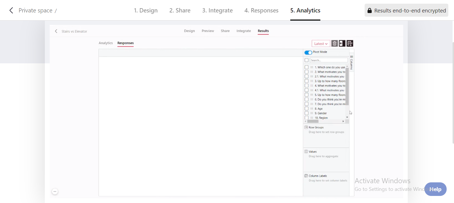This screenshot has height=203, width=454.
Task: Click the trash delete icon
Action: 335,43
